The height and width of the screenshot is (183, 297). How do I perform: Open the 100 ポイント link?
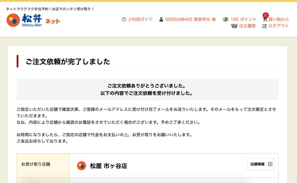[243, 19]
